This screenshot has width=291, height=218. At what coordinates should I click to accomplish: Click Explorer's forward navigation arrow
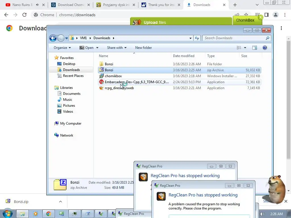(x=61, y=38)
